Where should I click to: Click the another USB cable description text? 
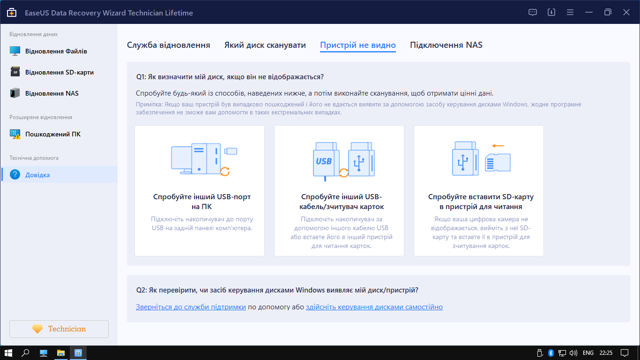342,232
